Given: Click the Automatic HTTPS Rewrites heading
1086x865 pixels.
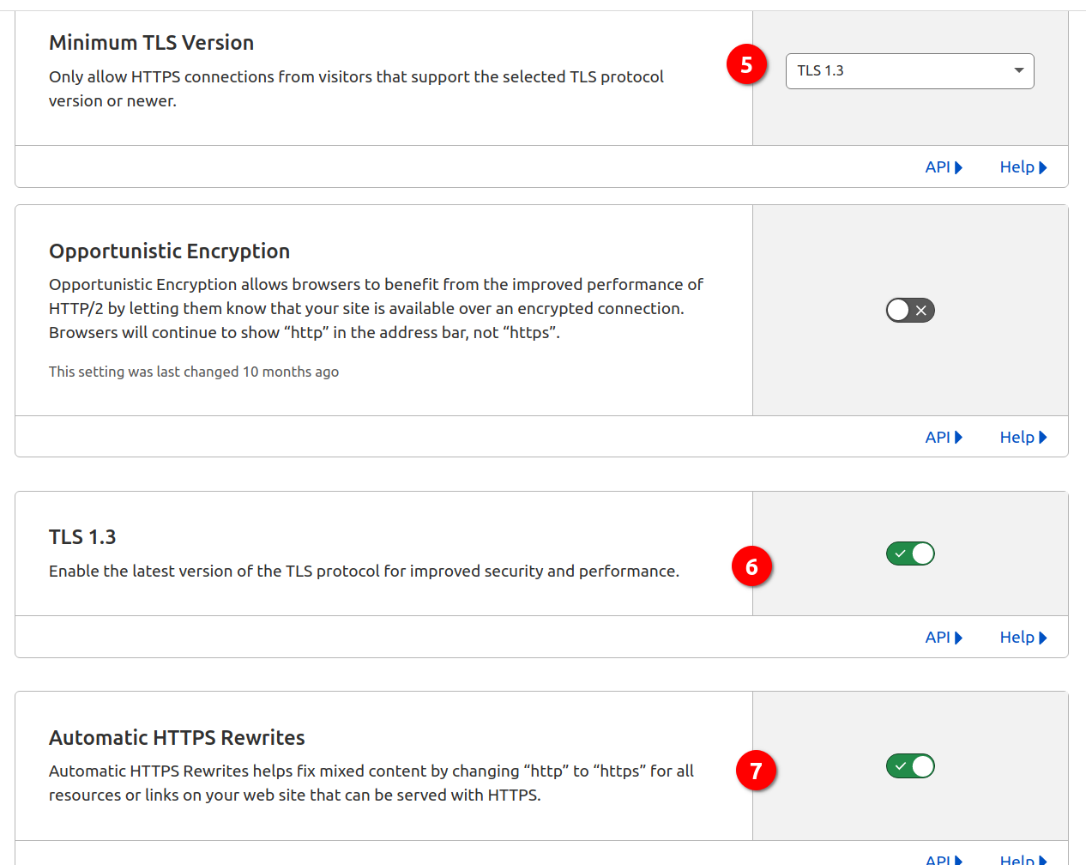Looking at the screenshot, I should click(177, 738).
